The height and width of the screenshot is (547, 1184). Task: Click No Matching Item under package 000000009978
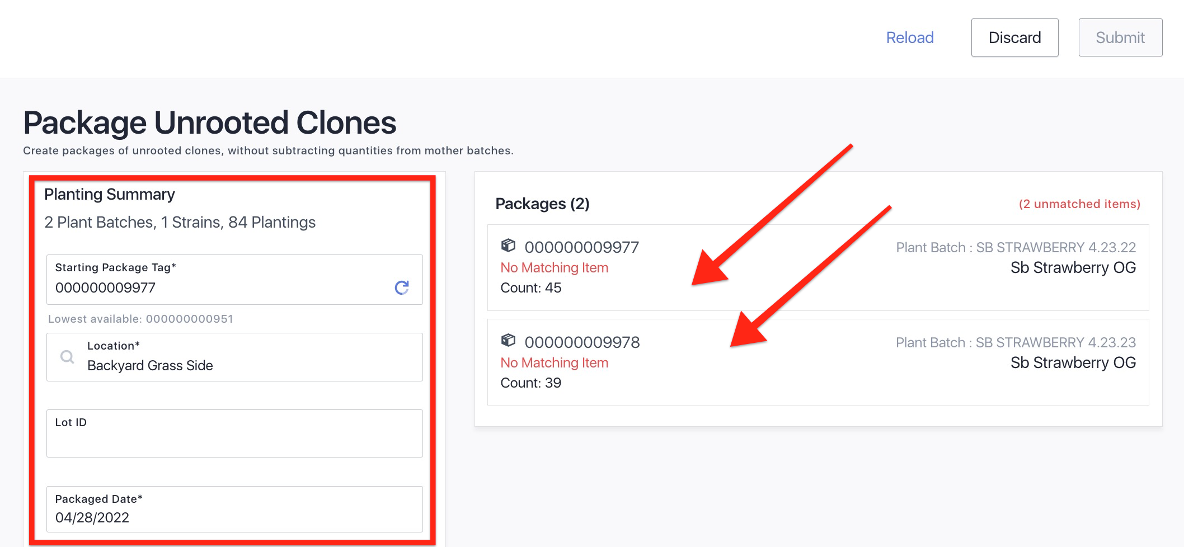(x=554, y=363)
